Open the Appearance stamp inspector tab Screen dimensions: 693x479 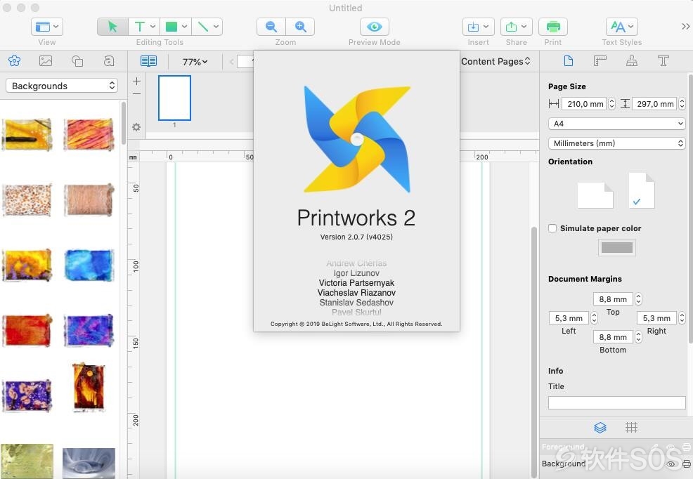pos(632,61)
